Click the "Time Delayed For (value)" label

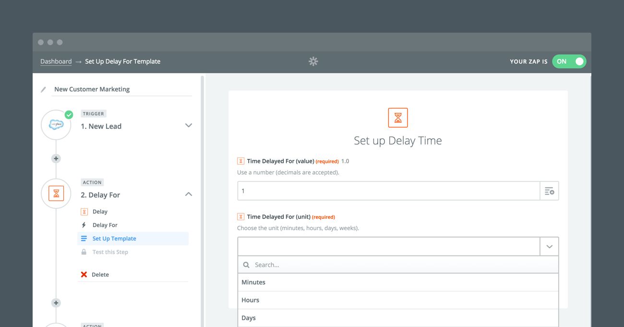[281, 161]
